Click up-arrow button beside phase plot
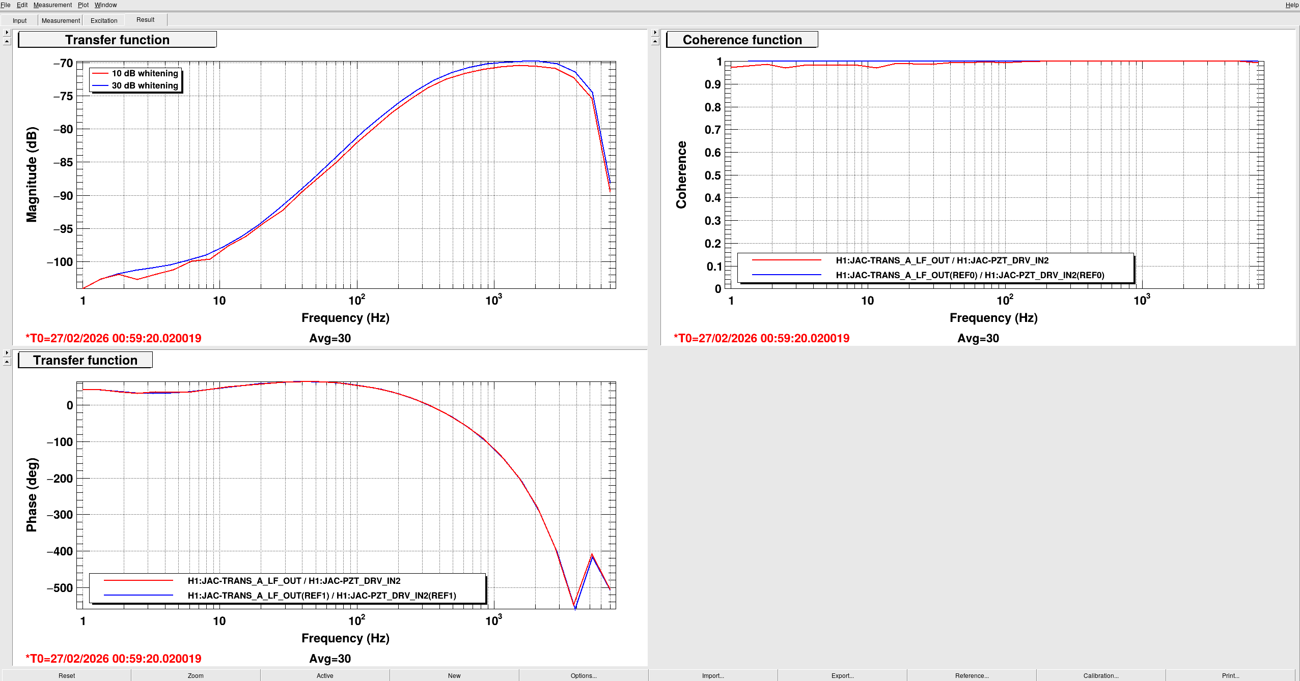This screenshot has height=681, width=1300. (7, 362)
